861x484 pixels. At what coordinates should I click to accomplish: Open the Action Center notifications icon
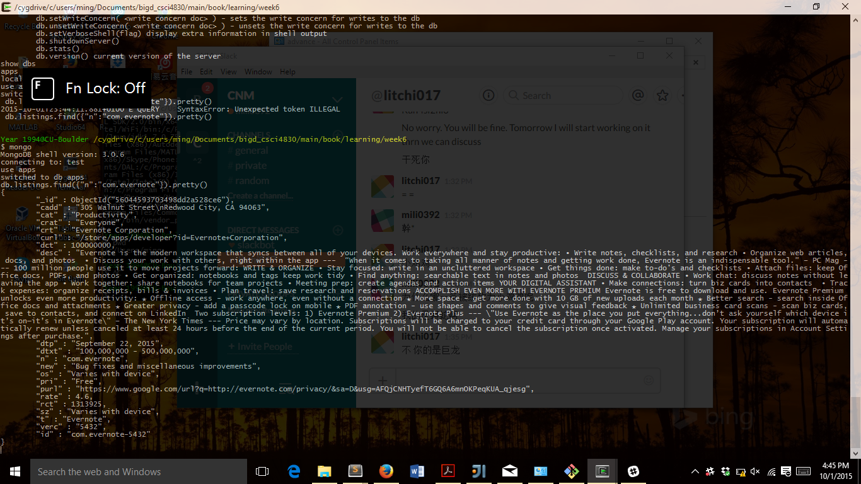pyautogui.click(x=785, y=471)
